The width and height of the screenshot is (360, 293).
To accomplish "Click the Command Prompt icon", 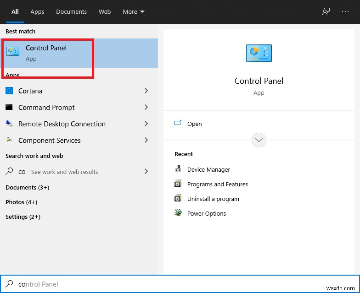I will click(x=9, y=108).
